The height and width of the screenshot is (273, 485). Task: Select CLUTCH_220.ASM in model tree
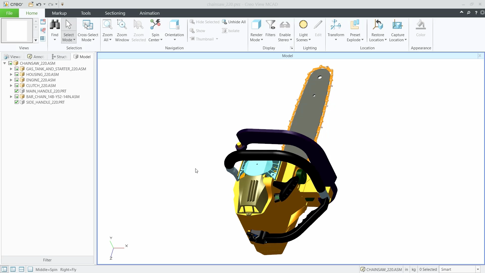(x=41, y=85)
